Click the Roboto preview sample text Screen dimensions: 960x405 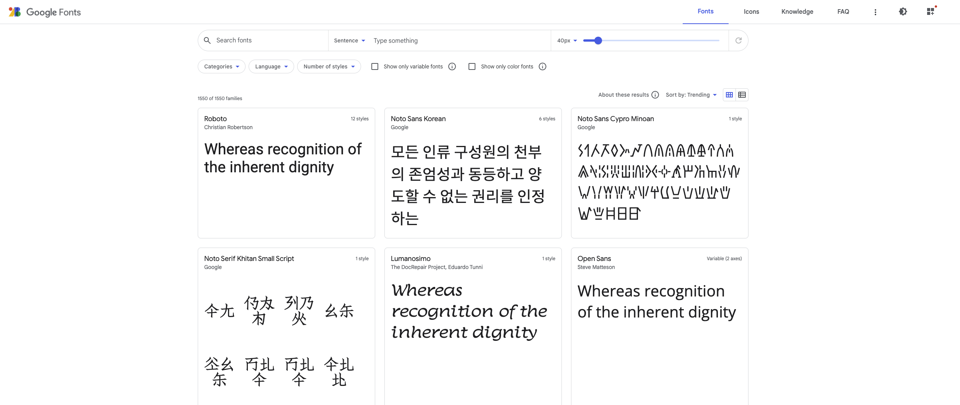tap(283, 158)
